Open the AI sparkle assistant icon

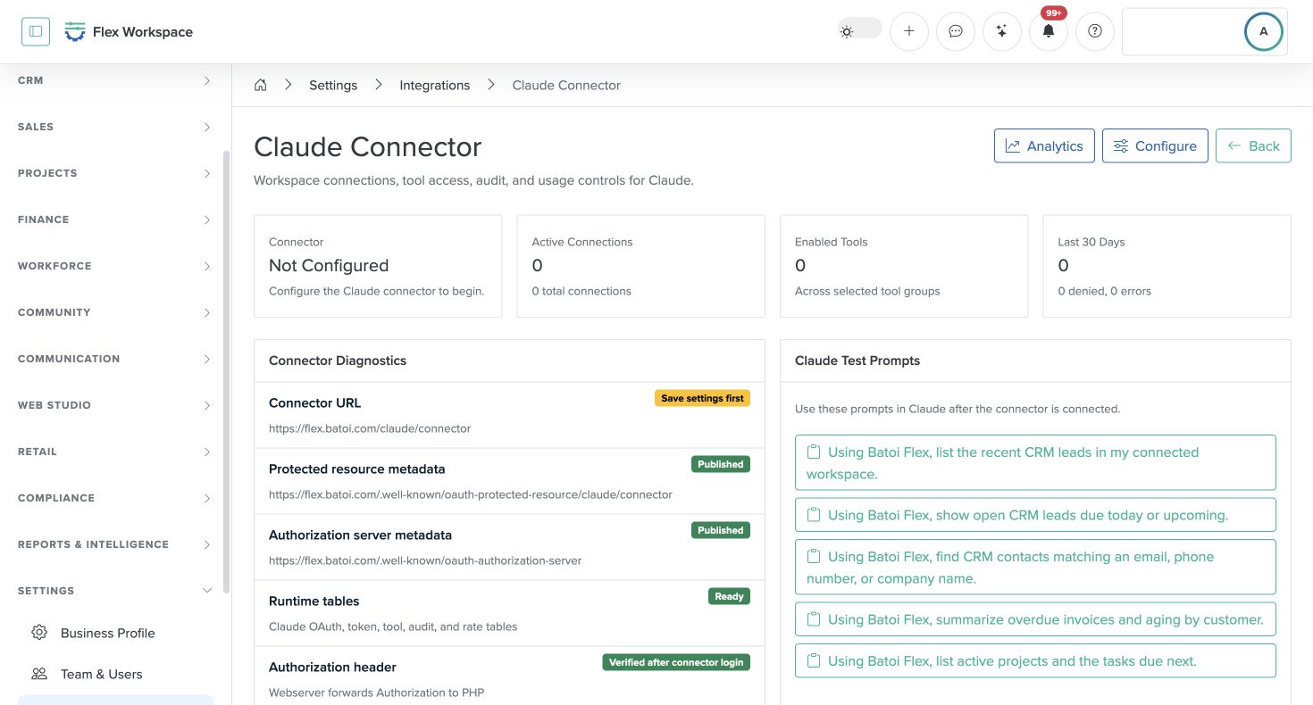(x=1002, y=31)
